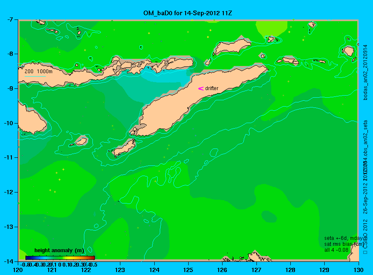This screenshot has height=275, width=373.
Task: Click the 'height anomaly (m)' colorbar title
Action: [x=59, y=250]
